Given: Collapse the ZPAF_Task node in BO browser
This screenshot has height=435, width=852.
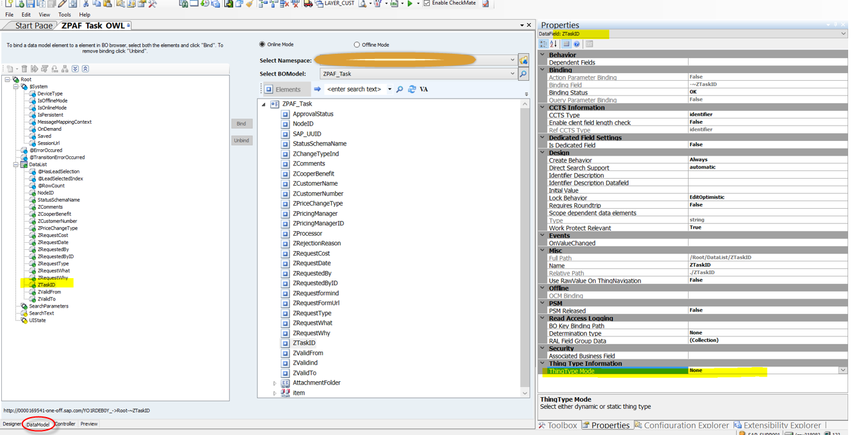Looking at the screenshot, I should 263,104.
